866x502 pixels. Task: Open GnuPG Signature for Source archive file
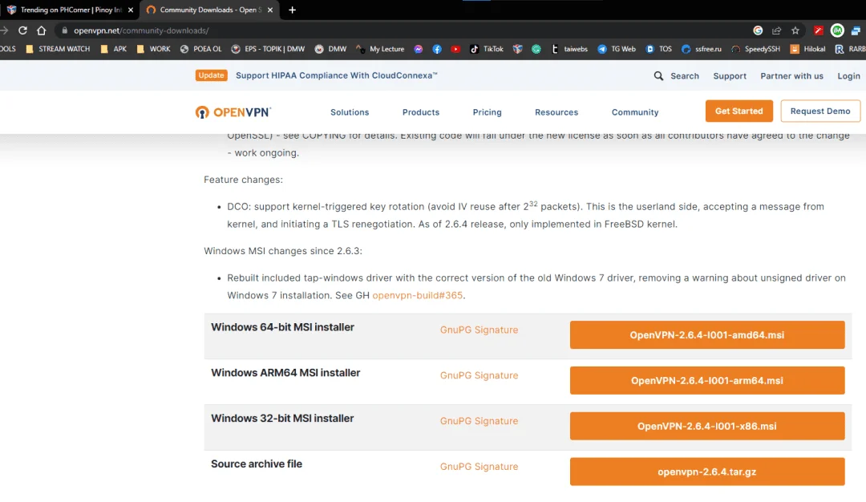(x=479, y=467)
